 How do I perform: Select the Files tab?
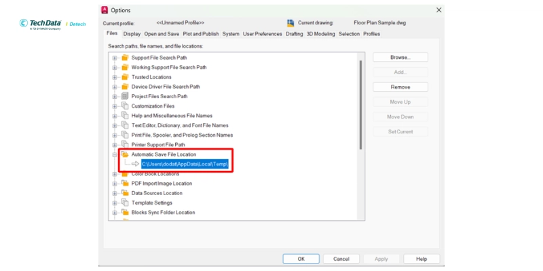pos(112,33)
